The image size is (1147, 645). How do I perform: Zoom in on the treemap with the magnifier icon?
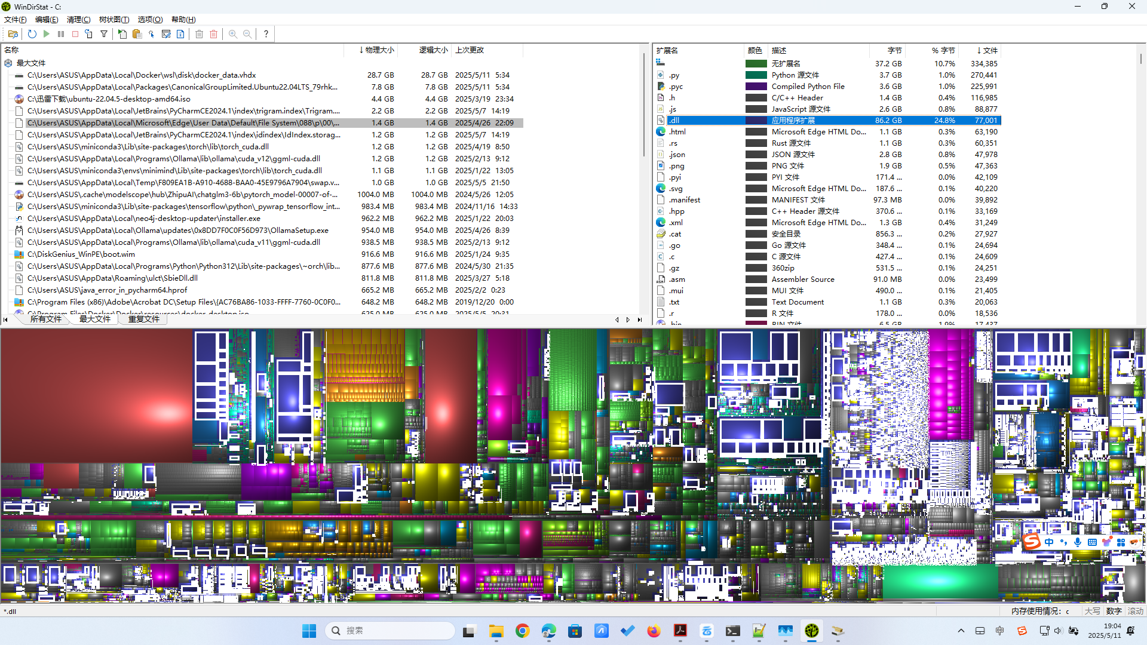pyautogui.click(x=233, y=34)
